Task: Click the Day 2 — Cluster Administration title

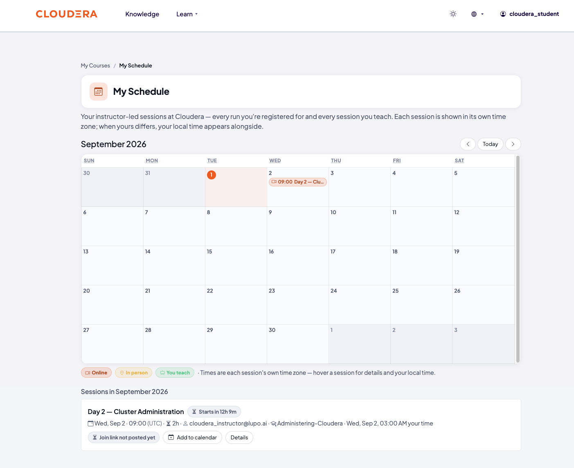Action: pos(136,412)
